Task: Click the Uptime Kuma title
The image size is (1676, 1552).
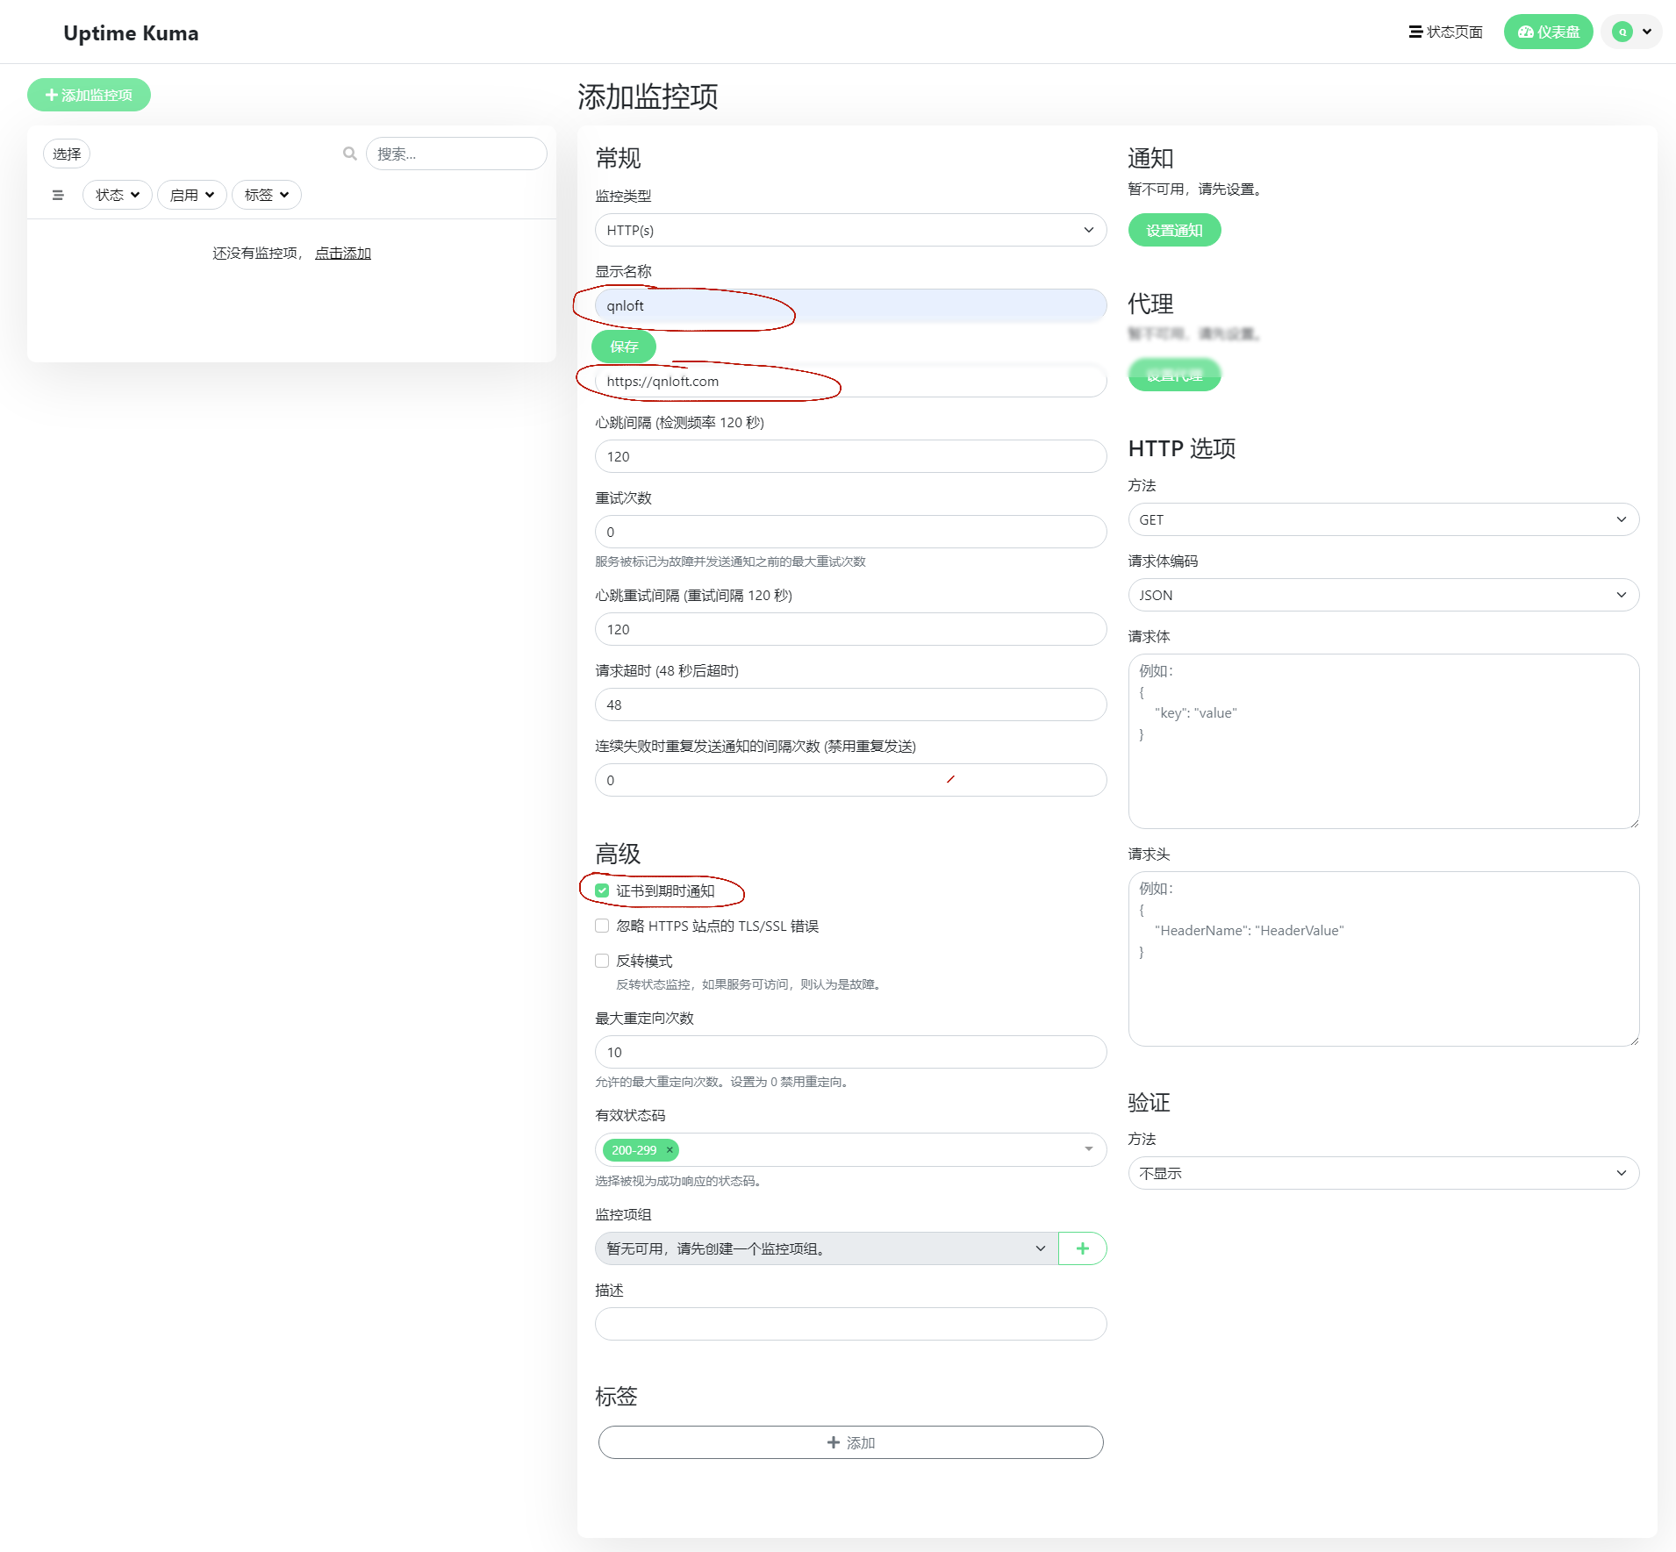Action: (x=131, y=32)
